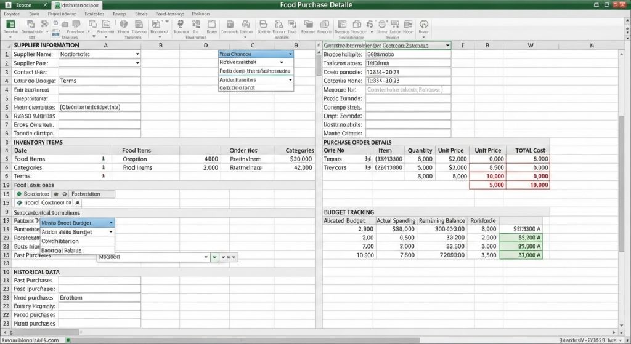
Task: Click the shopping cart Xotior icon
Action: (395, 24)
